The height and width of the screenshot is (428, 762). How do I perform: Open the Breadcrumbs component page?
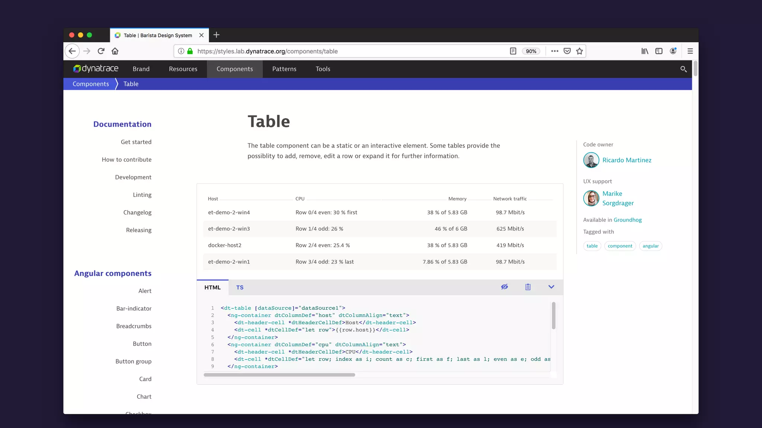[x=134, y=326]
